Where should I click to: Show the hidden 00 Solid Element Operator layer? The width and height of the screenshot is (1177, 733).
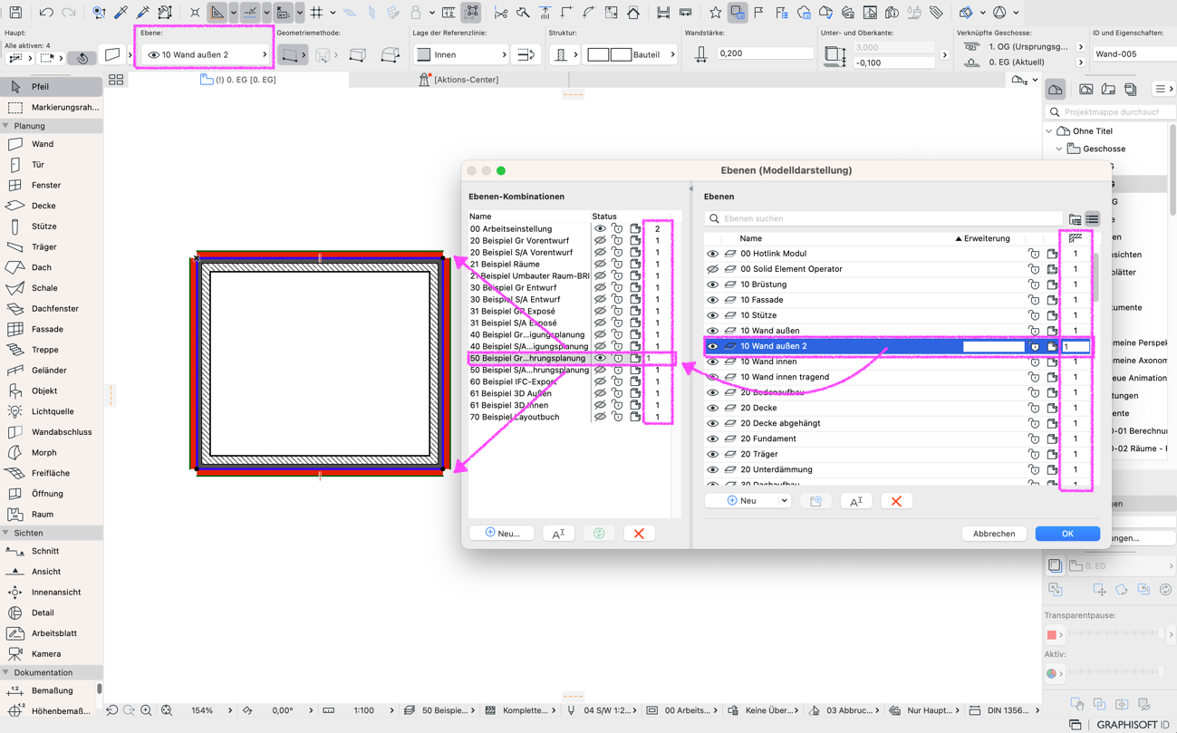[712, 269]
